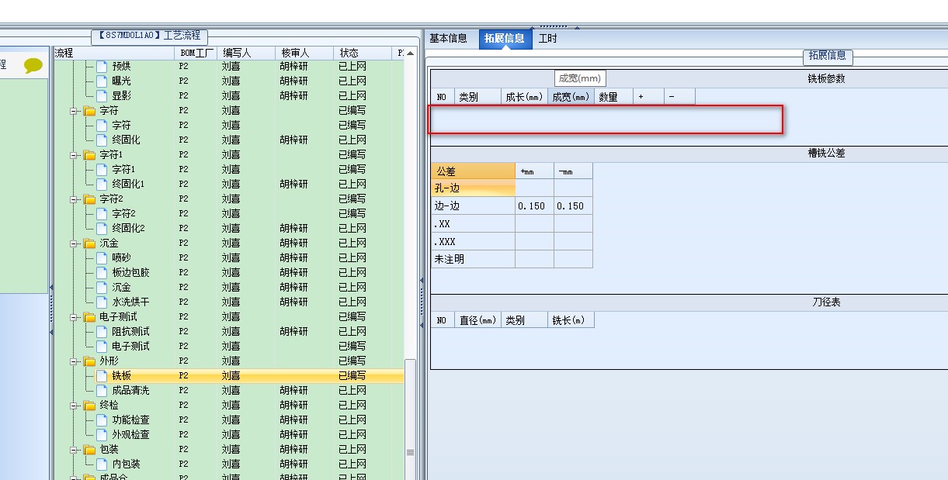
Task: Click the page icon beside 显影
Action: coord(102,96)
